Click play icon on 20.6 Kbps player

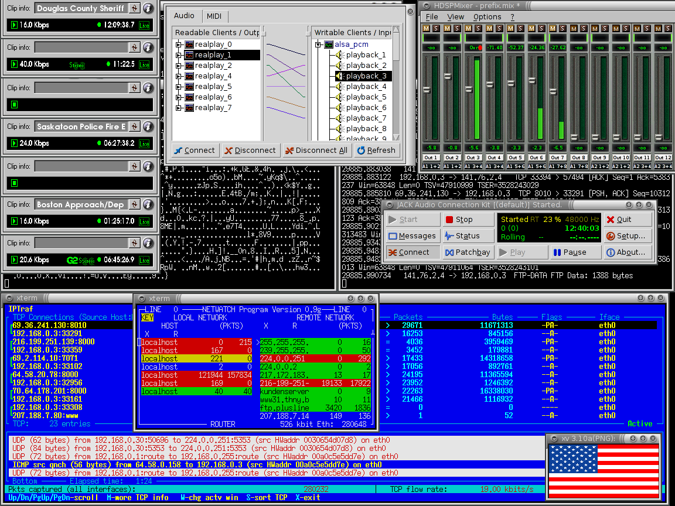[14, 260]
